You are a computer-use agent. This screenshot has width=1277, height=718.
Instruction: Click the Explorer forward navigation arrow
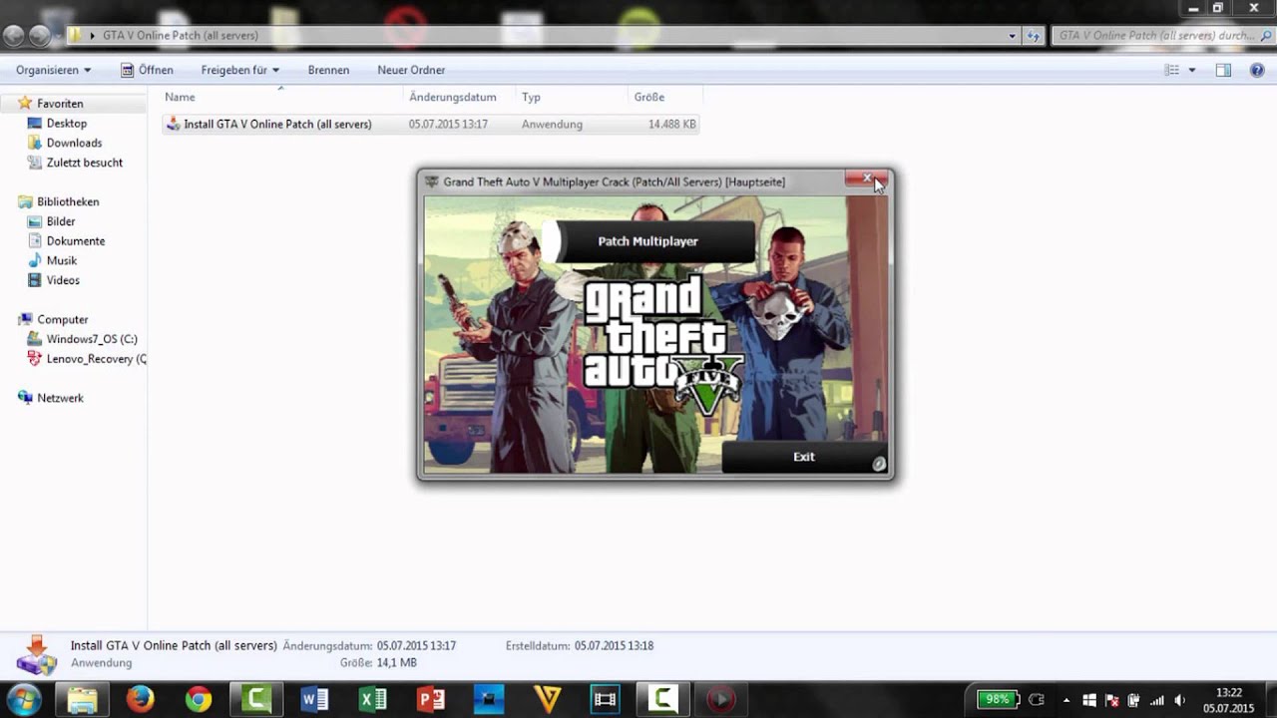pos(39,36)
